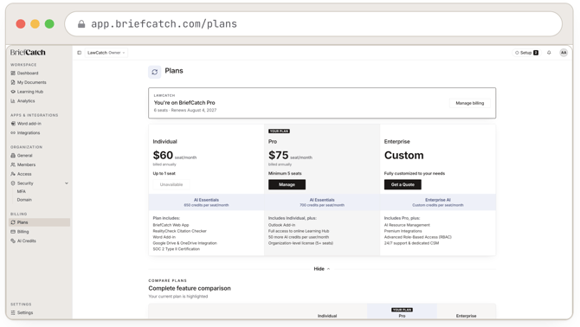
Task: Click the $75 Pro price
Action: 279,155
